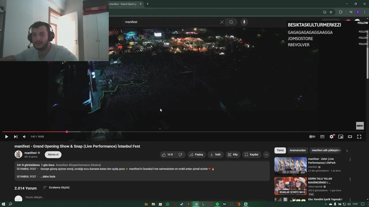This screenshot has width=369, height=207.
Task: Open the Sıralama ölçütü sort dropdown
Action: (x=57, y=187)
